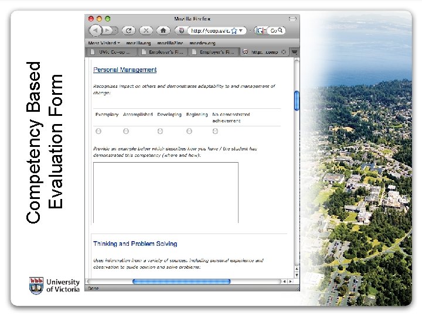Select the Beginning radio button
The width and height of the screenshot is (422, 316).
(x=189, y=131)
